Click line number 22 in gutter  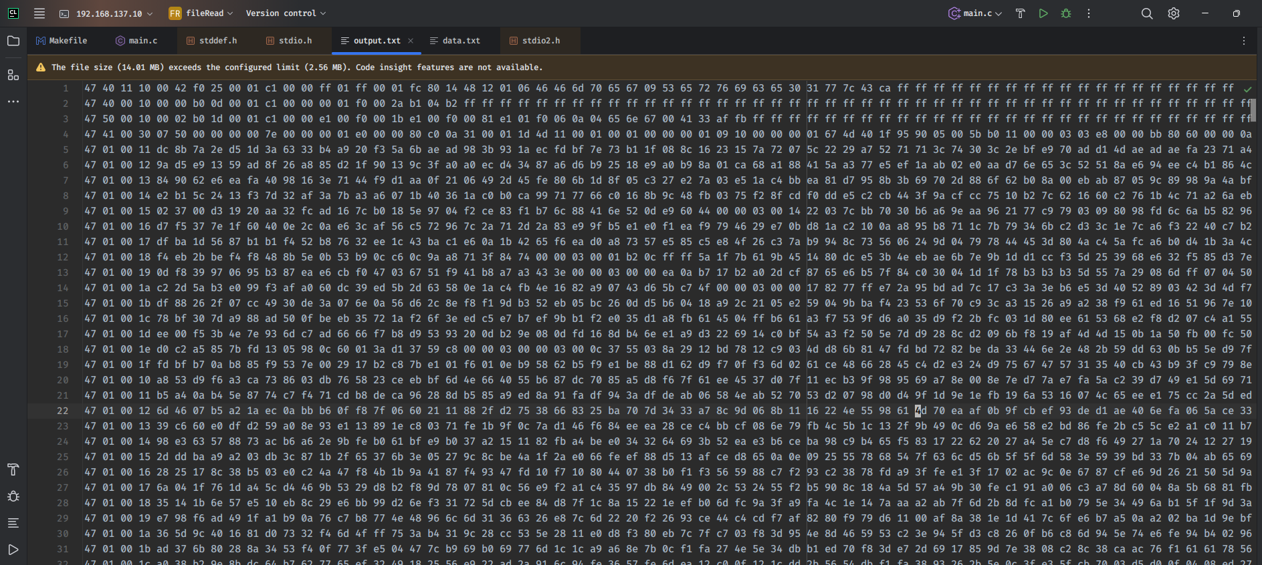click(x=63, y=411)
